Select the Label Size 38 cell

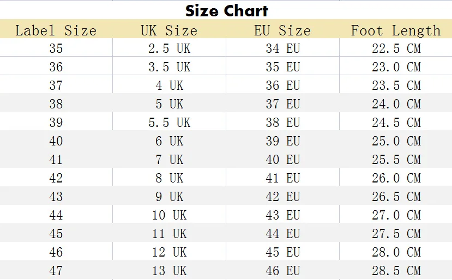pos(56,104)
